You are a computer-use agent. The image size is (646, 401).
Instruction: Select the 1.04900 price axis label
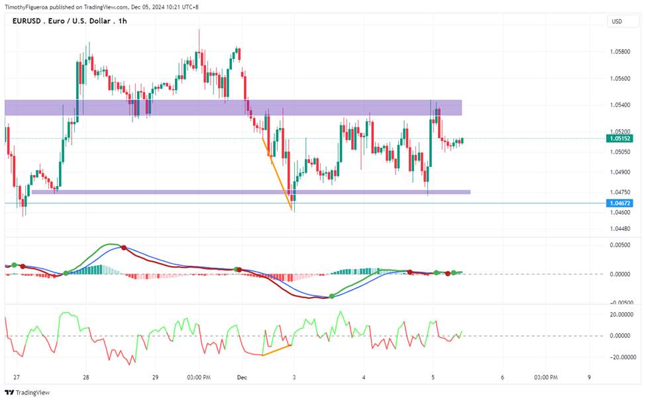coord(620,172)
